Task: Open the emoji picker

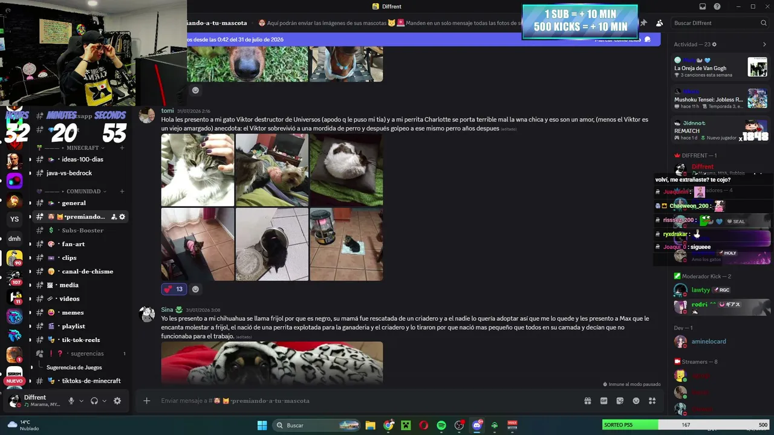Action: point(636,401)
